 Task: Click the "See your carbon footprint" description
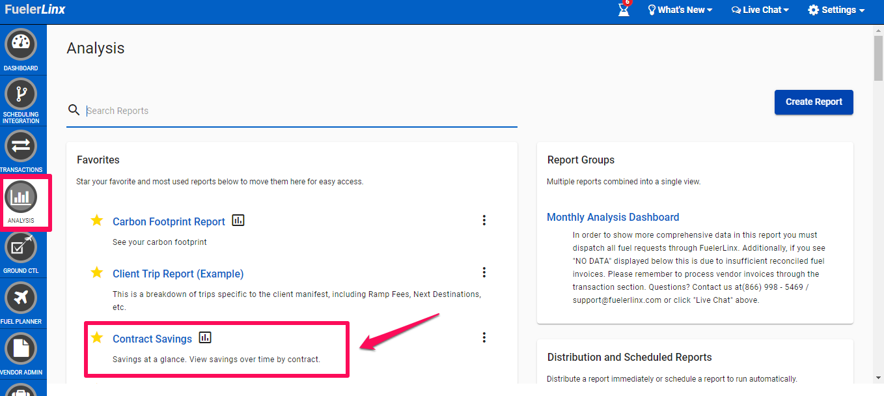tap(159, 242)
